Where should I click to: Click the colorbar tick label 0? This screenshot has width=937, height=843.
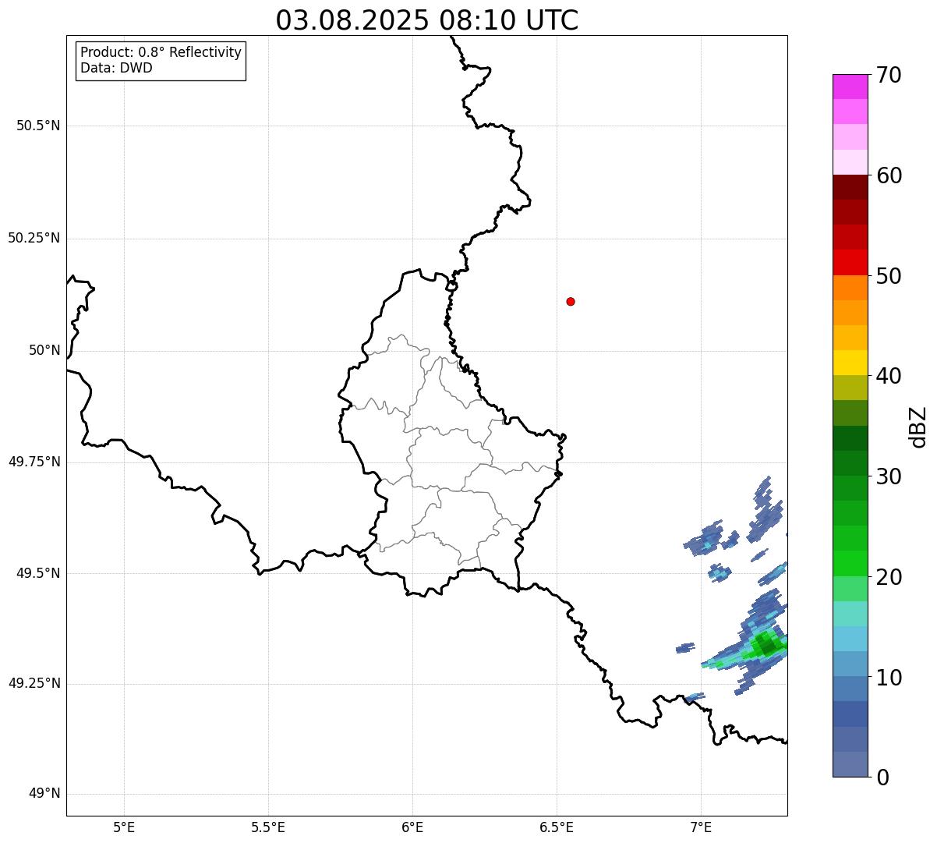[x=882, y=777]
